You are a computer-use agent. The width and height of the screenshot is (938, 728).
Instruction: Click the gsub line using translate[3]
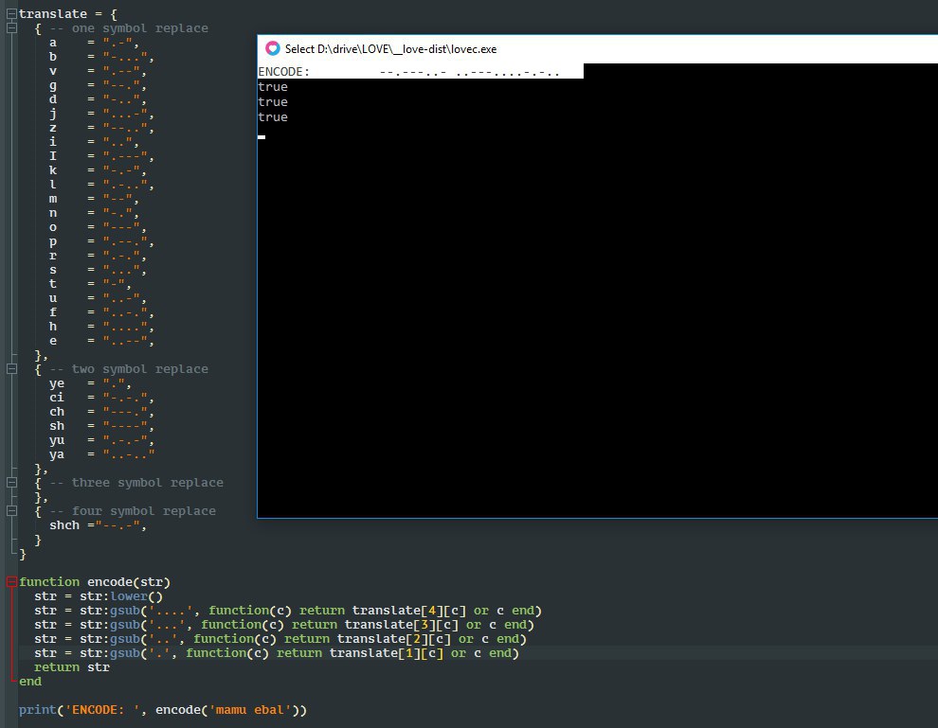tap(284, 625)
